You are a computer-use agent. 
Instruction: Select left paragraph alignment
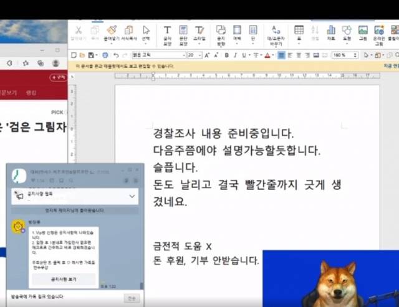pyautogui.click(x=290, y=55)
